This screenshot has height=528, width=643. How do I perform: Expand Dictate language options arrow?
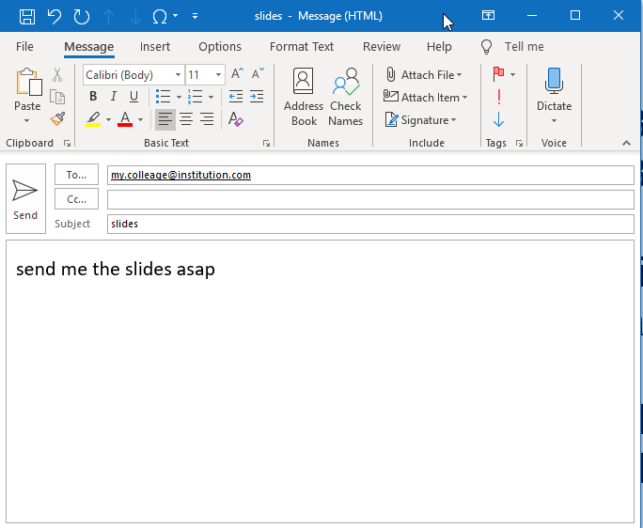click(x=554, y=120)
